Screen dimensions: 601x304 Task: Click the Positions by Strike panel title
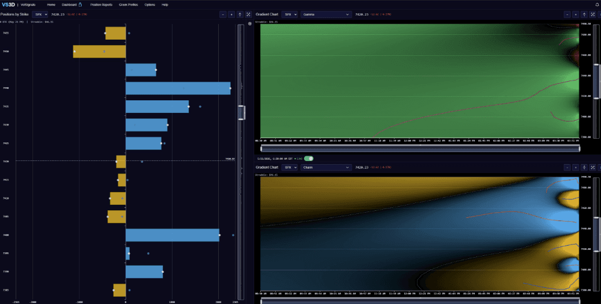point(14,14)
